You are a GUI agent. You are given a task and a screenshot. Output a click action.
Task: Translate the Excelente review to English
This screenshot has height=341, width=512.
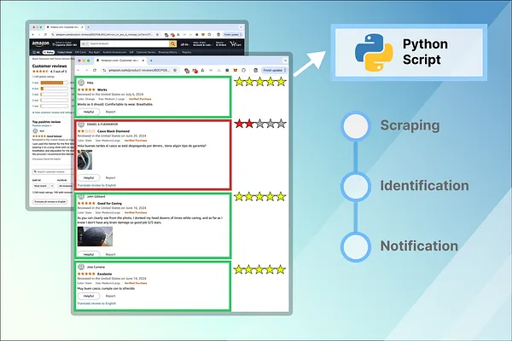coord(96,303)
